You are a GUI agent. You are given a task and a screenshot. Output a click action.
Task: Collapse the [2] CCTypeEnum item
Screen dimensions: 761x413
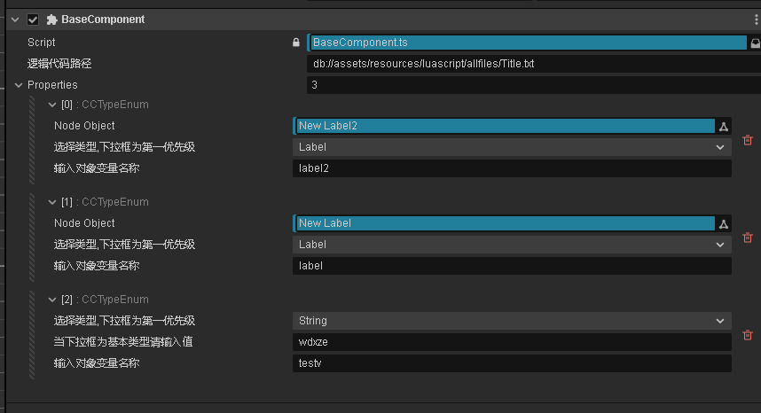(52, 300)
